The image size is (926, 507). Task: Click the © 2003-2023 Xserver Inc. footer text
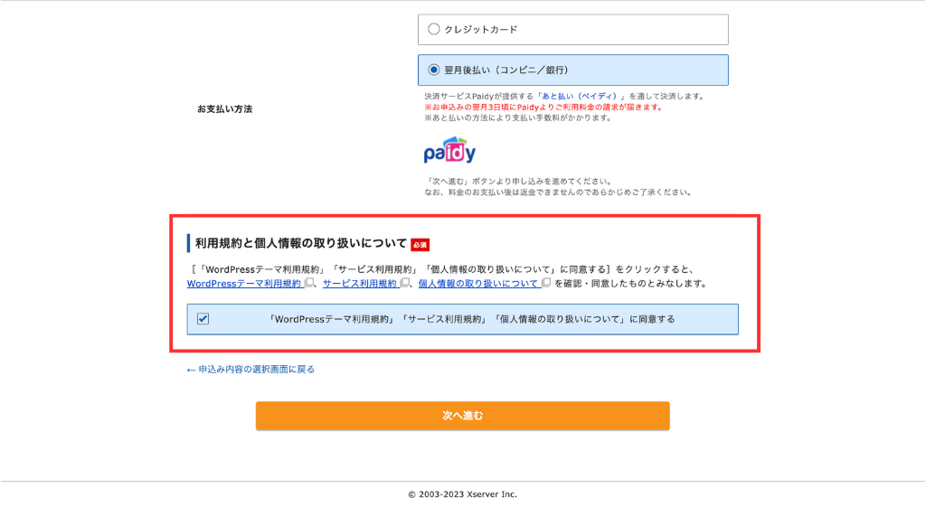point(462,494)
